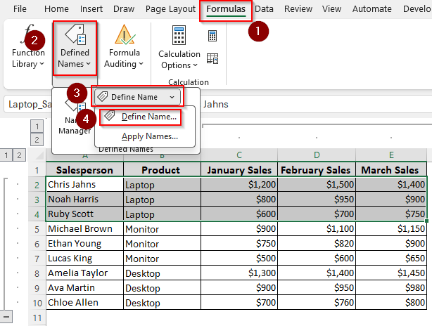
Task: Open the Calculation Options dropdown
Action: pyautogui.click(x=179, y=60)
